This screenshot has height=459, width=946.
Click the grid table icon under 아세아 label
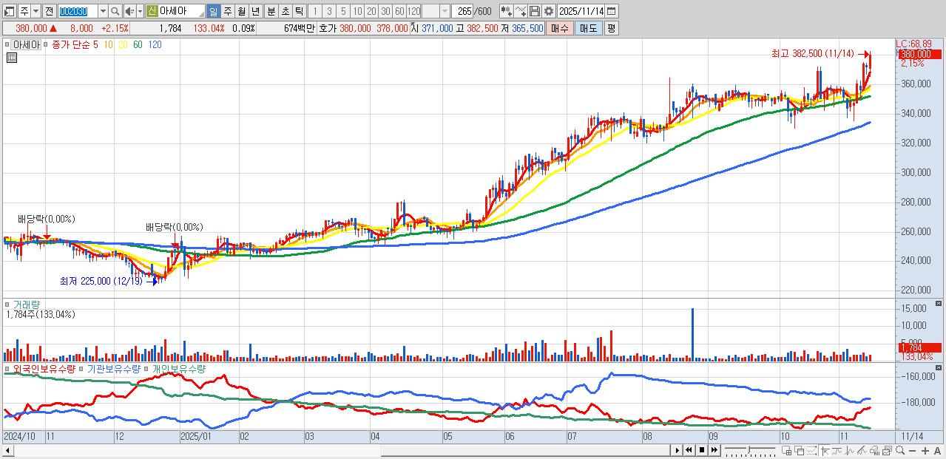[11, 58]
